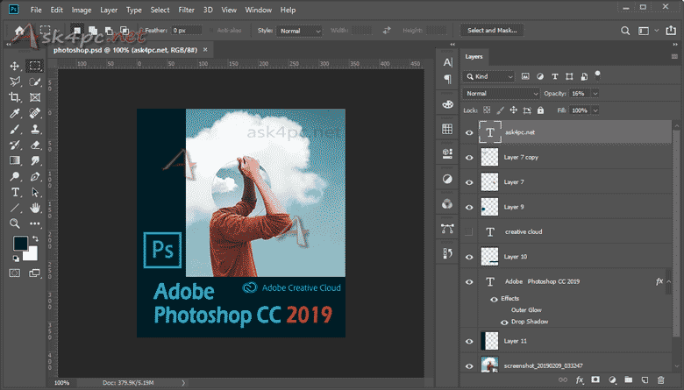684x390 pixels.
Task: Select the Horizontal Type tool in toolbox
Action: coord(15,192)
